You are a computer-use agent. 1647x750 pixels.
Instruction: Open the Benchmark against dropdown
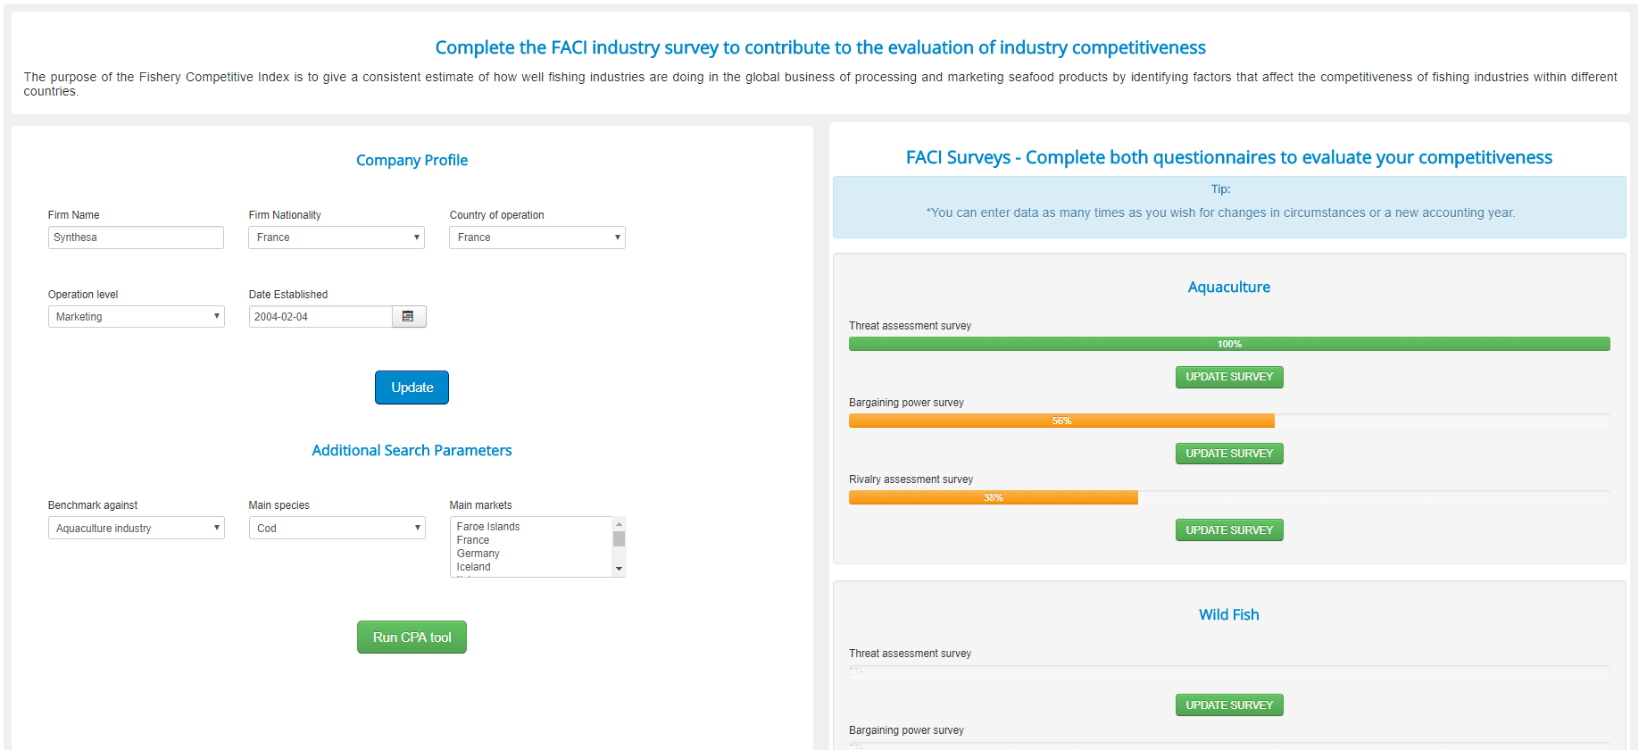point(137,528)
